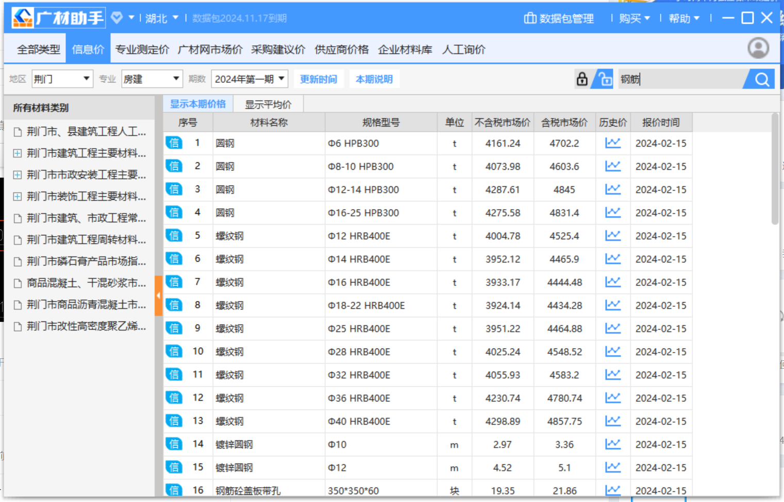
Task: Expand 荆门市市政安装工程主要 tree node
Action: point(18,175)
